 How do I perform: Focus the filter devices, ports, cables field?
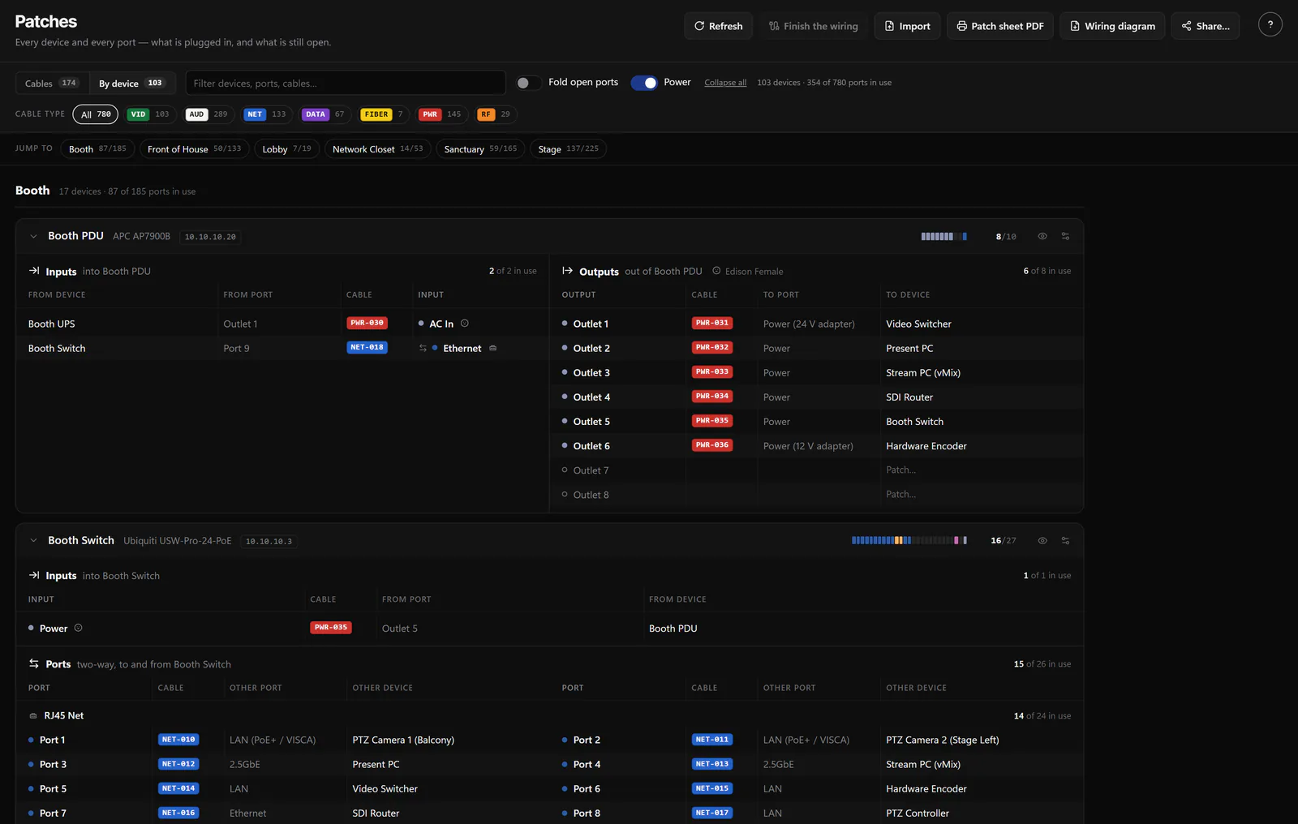[x=346, y=83]
